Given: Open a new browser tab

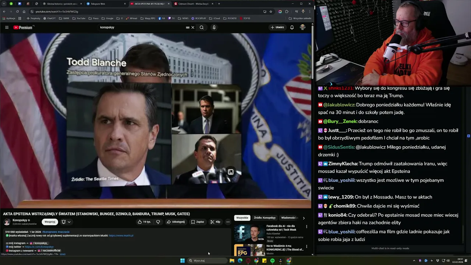Looking at the screenshot, I should pos(219,4).
